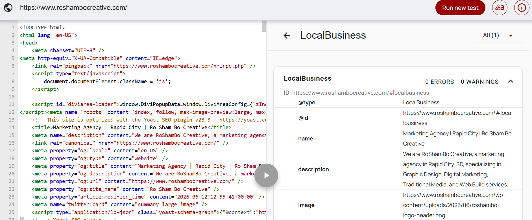
Task: Click the ID localbusiness URL line
Action: [356, 93]
